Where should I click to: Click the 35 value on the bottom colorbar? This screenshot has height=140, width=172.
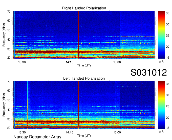167,84
